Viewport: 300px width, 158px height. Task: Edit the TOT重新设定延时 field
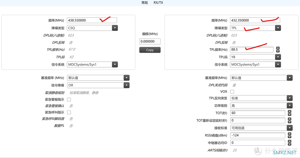pos(257,120)
